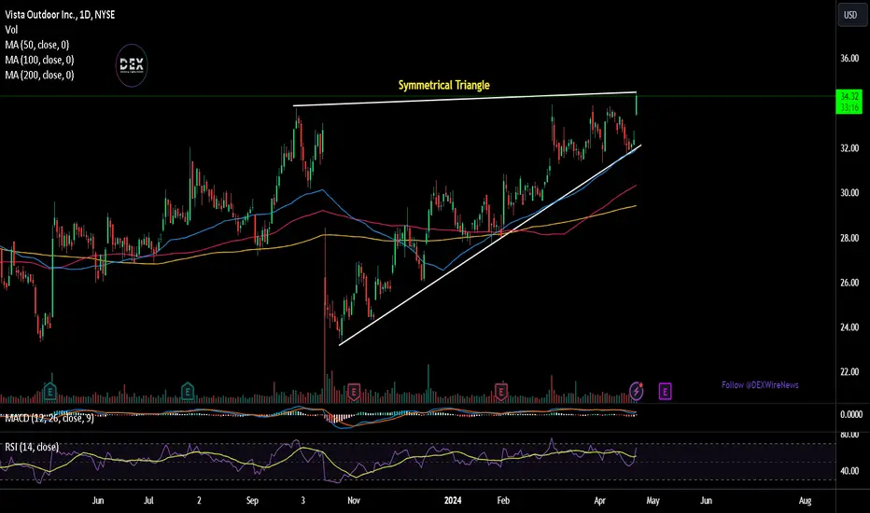Click the 28.00 price axis label
Screen dimensions: 870x513
click(849, 237)
